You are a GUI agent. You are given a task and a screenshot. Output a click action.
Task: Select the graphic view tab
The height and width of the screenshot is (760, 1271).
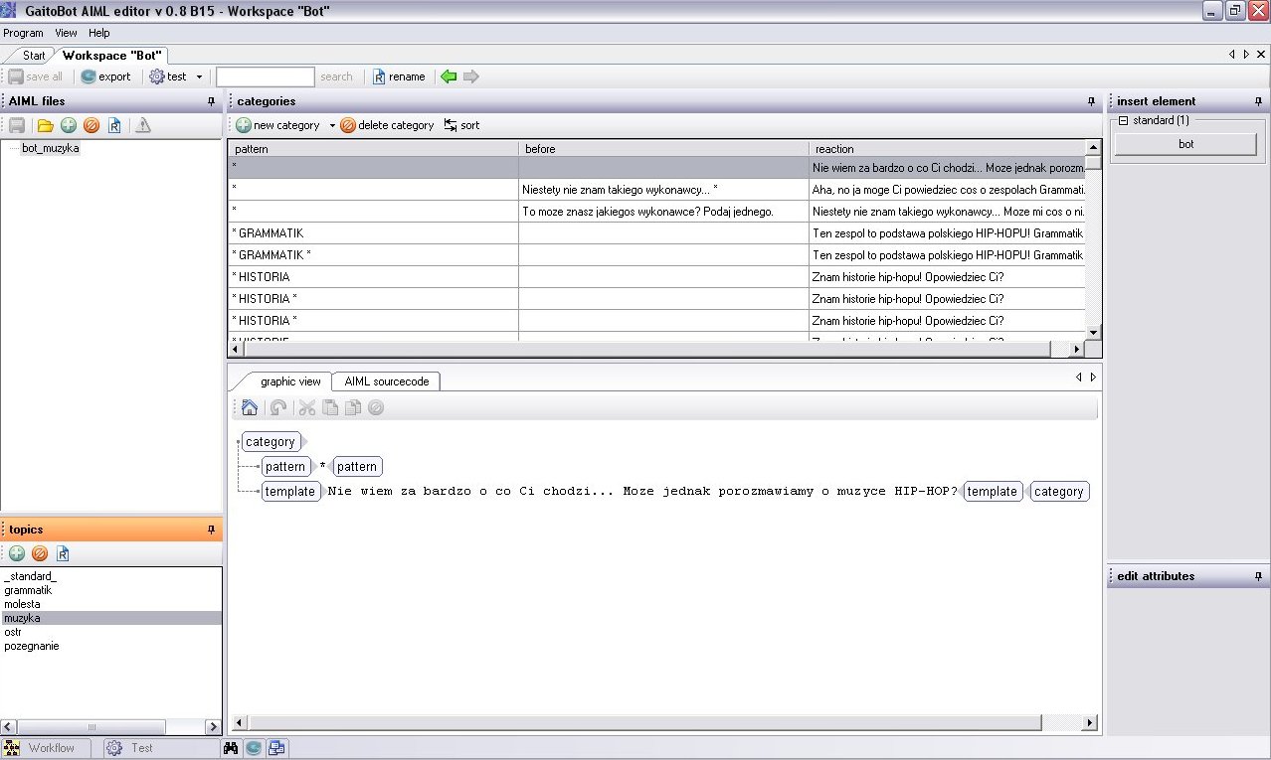tap(290, 381)
